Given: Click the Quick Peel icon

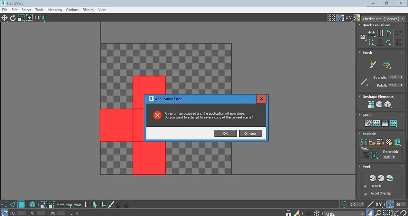Looking at the screenshot, I should [373, 178].
